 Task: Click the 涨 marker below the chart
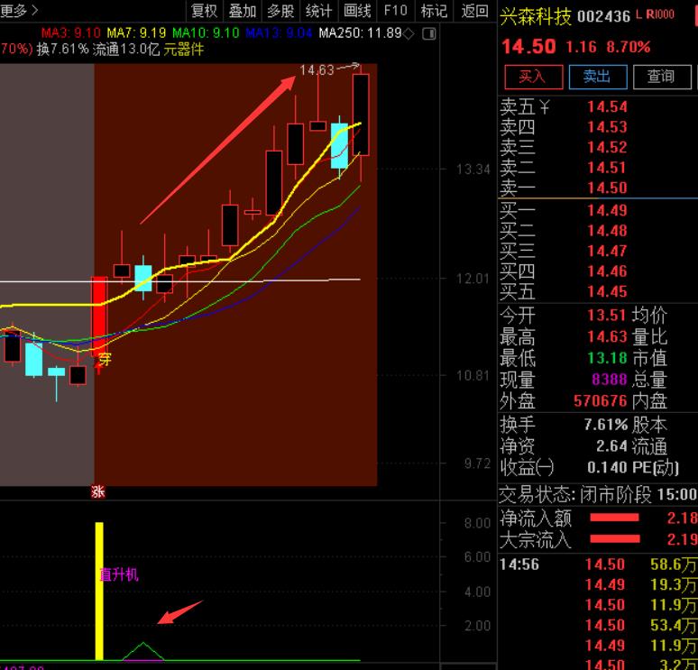[98, 492]
